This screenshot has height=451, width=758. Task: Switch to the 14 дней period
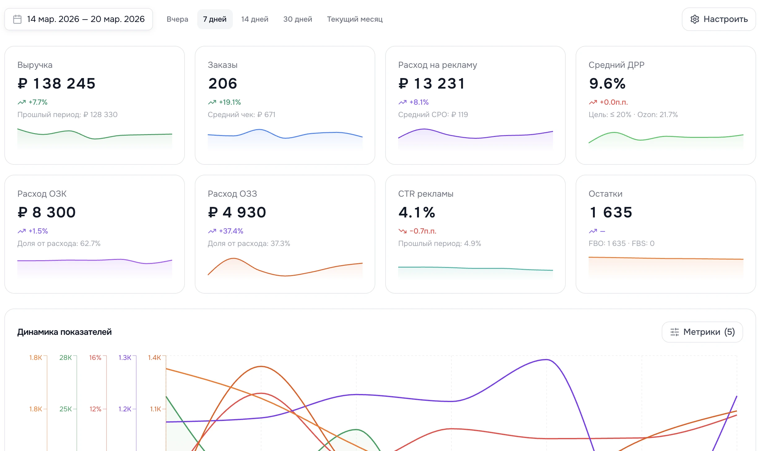tap(255, 19)
